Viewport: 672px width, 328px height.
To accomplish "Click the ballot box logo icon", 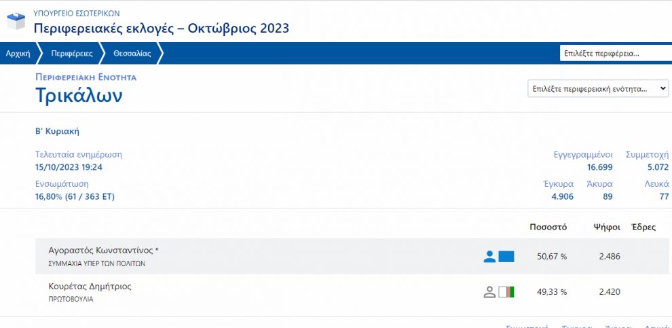I will tap(16, 21).
